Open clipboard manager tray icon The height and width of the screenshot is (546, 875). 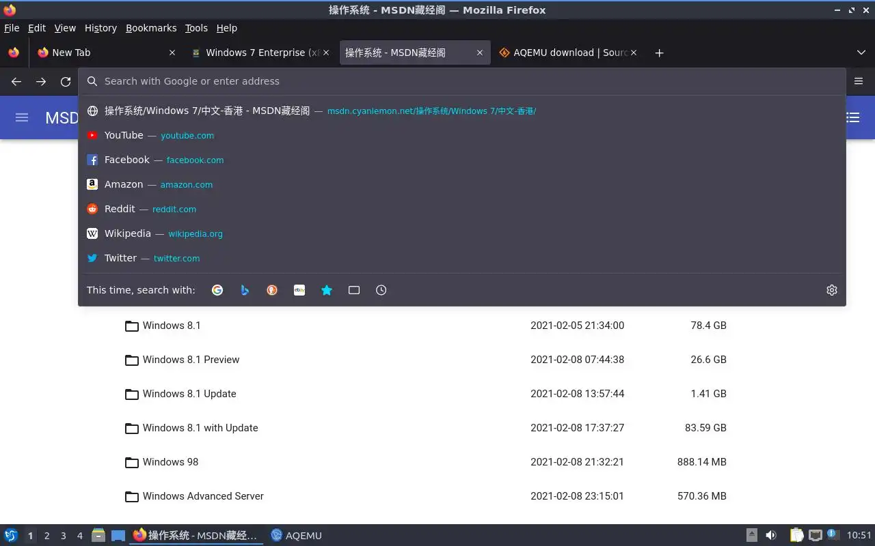click(x=797, y=536)
